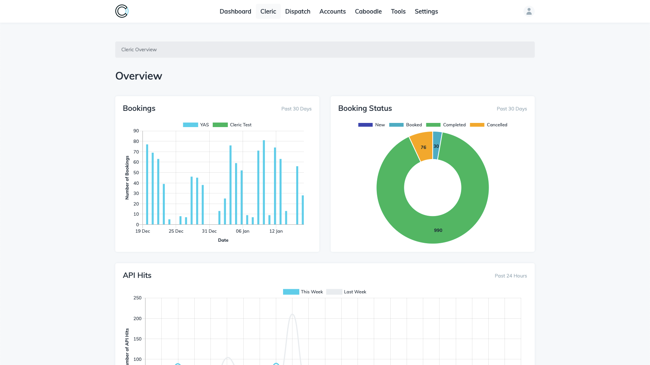The height and width of the screenshot is (365, 650).
Task: Toggle the YAS legend swatch
Action: (190, 125)
